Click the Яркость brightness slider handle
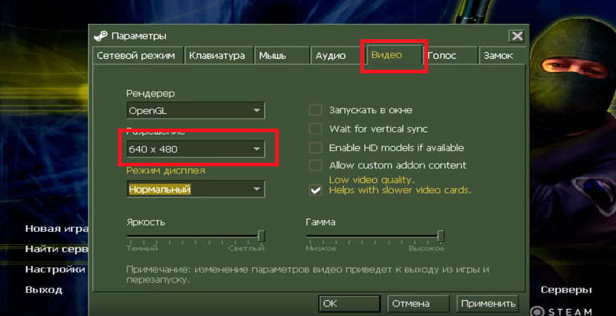The image size is (616, 316). click(x=261, y=236)
